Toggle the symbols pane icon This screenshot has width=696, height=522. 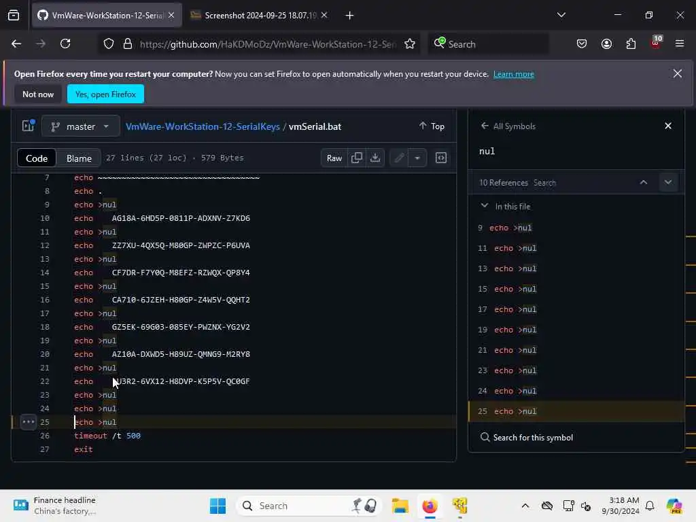click(440, 158)
